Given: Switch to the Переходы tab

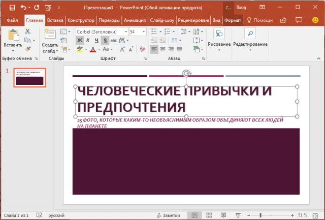Looking at the screenshot, I should point(109,20).
